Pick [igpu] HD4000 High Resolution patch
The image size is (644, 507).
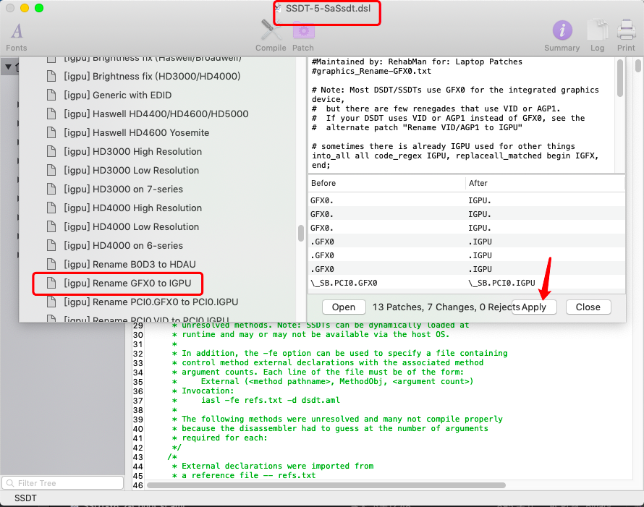coord(132,208)
